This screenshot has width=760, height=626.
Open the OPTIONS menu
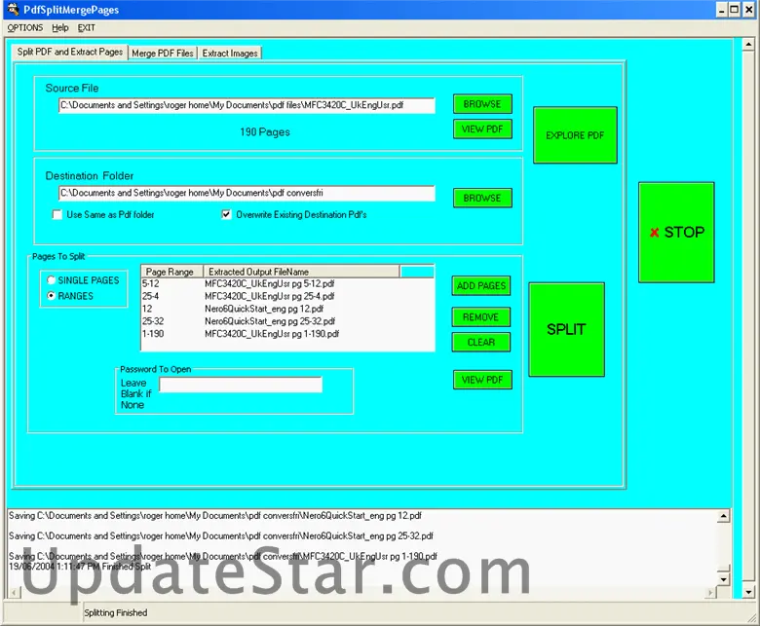coord(25,27)
